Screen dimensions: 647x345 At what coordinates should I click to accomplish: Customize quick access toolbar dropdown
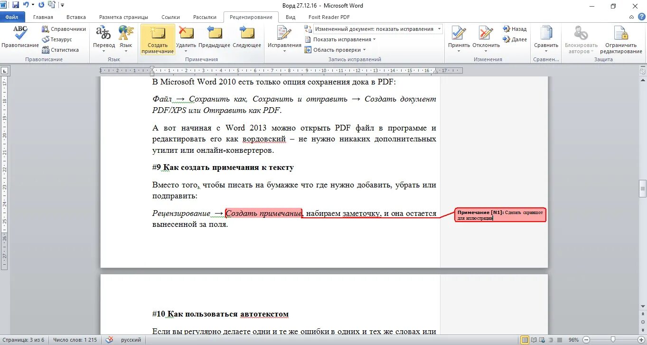click(62, 6)
